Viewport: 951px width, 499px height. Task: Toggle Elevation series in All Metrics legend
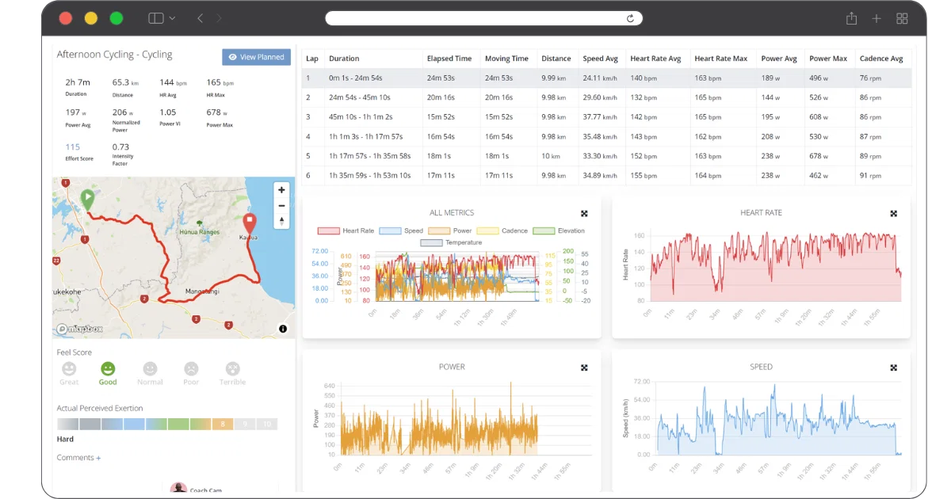click(x=559, y=230)
